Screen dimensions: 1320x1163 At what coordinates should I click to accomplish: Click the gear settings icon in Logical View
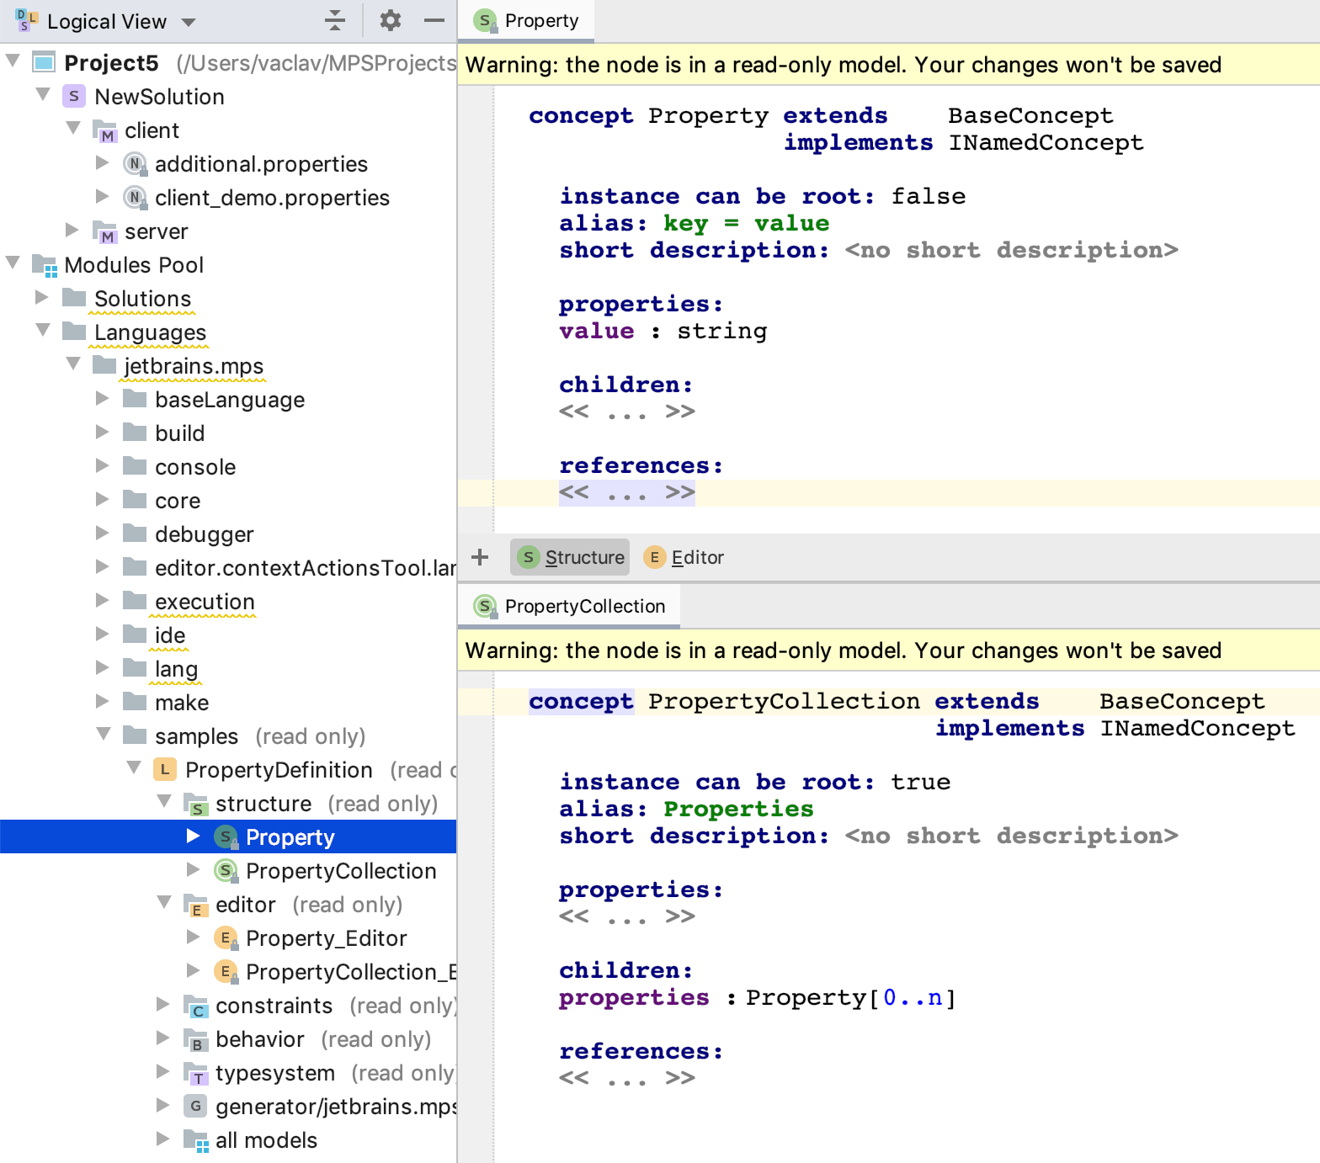pos(390,20)
